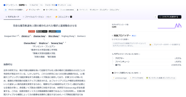
Task: Click the xet badge next to ファイルとバージョン
Action: click(x=49, y=17)
